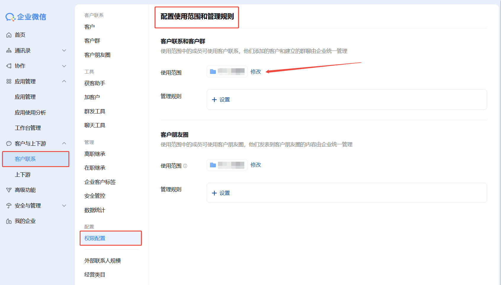Image resolution: width=501 pixels, height=285 pixels.
Task: Click the 首页 home icon
Action: click(x=9, y=35)
